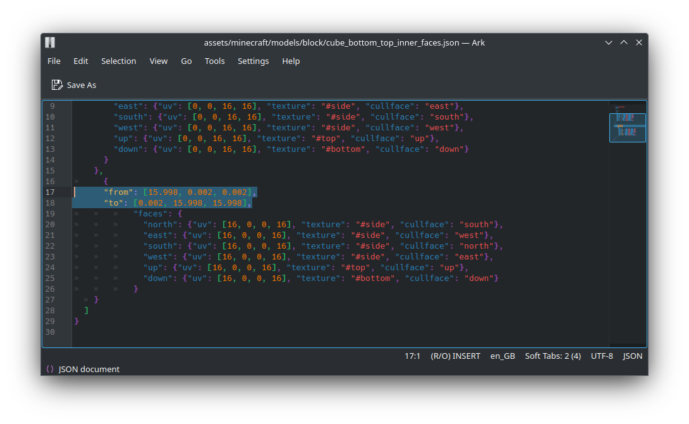
Task: Open the JSON syntax mode selector
Action: (x=632, y=356)
